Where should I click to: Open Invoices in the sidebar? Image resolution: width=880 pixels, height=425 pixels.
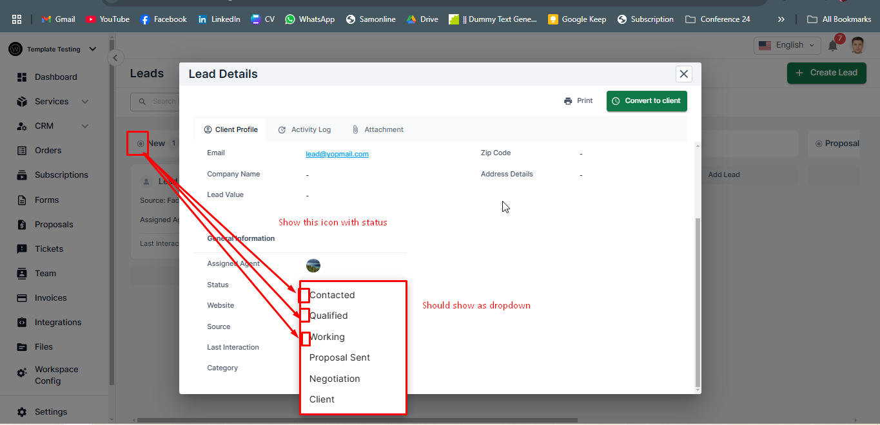tap(42, 297)
